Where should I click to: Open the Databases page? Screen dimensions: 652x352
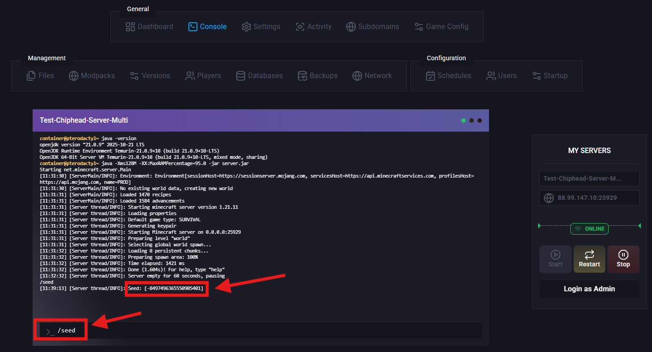click(x=259, y=76)
